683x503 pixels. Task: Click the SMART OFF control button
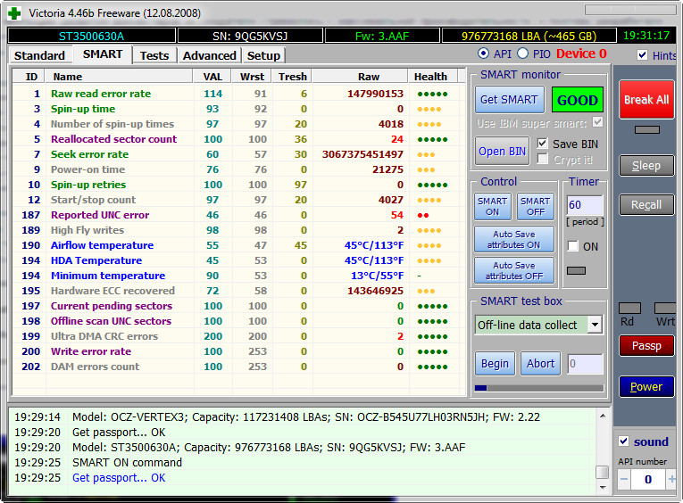click(x=535, y=206)
